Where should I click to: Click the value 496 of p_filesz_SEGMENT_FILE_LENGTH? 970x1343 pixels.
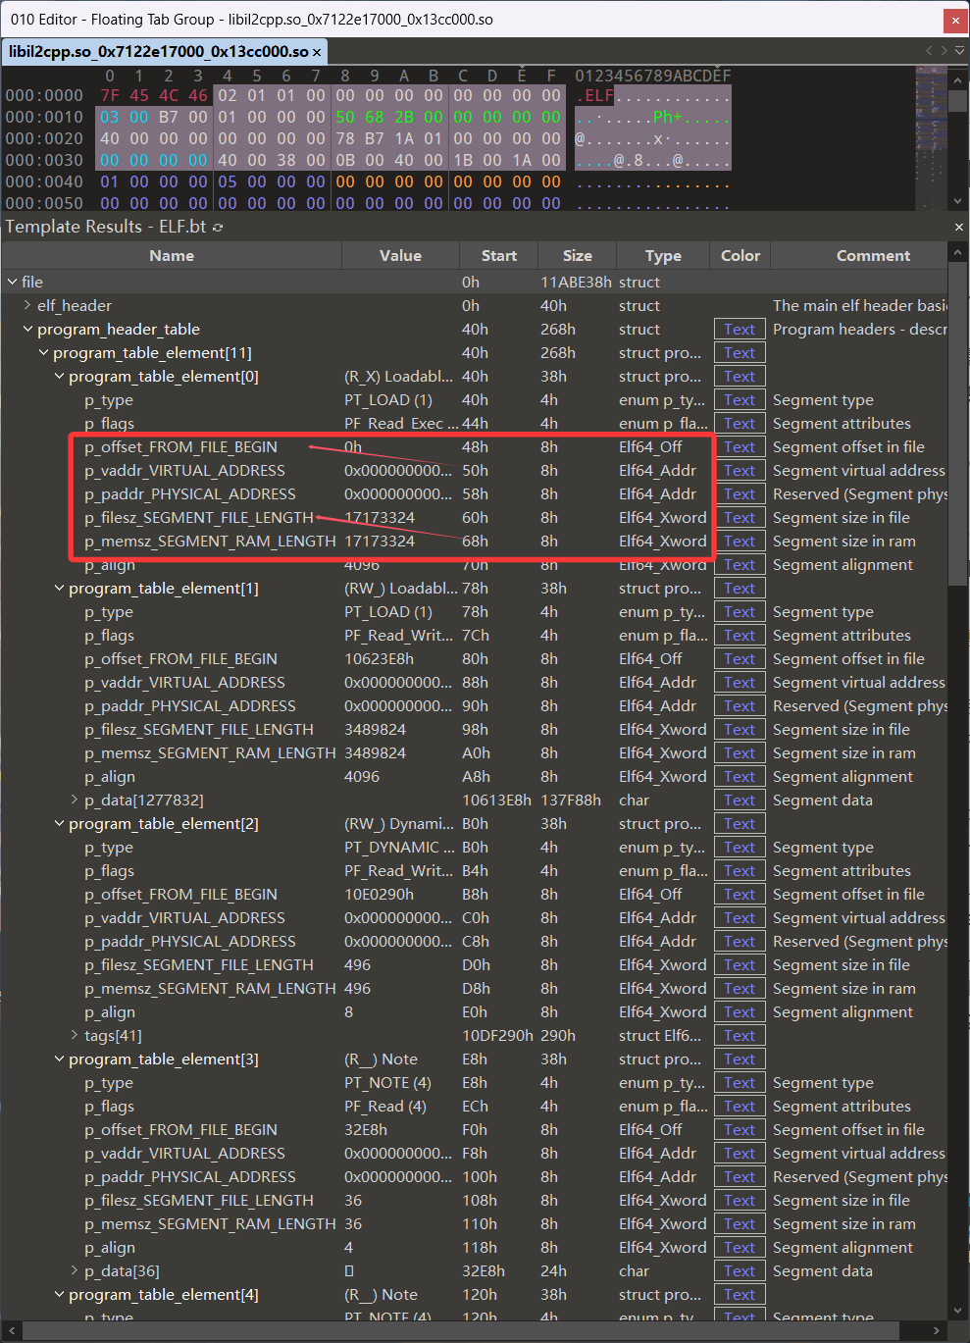tap(357, 965)
